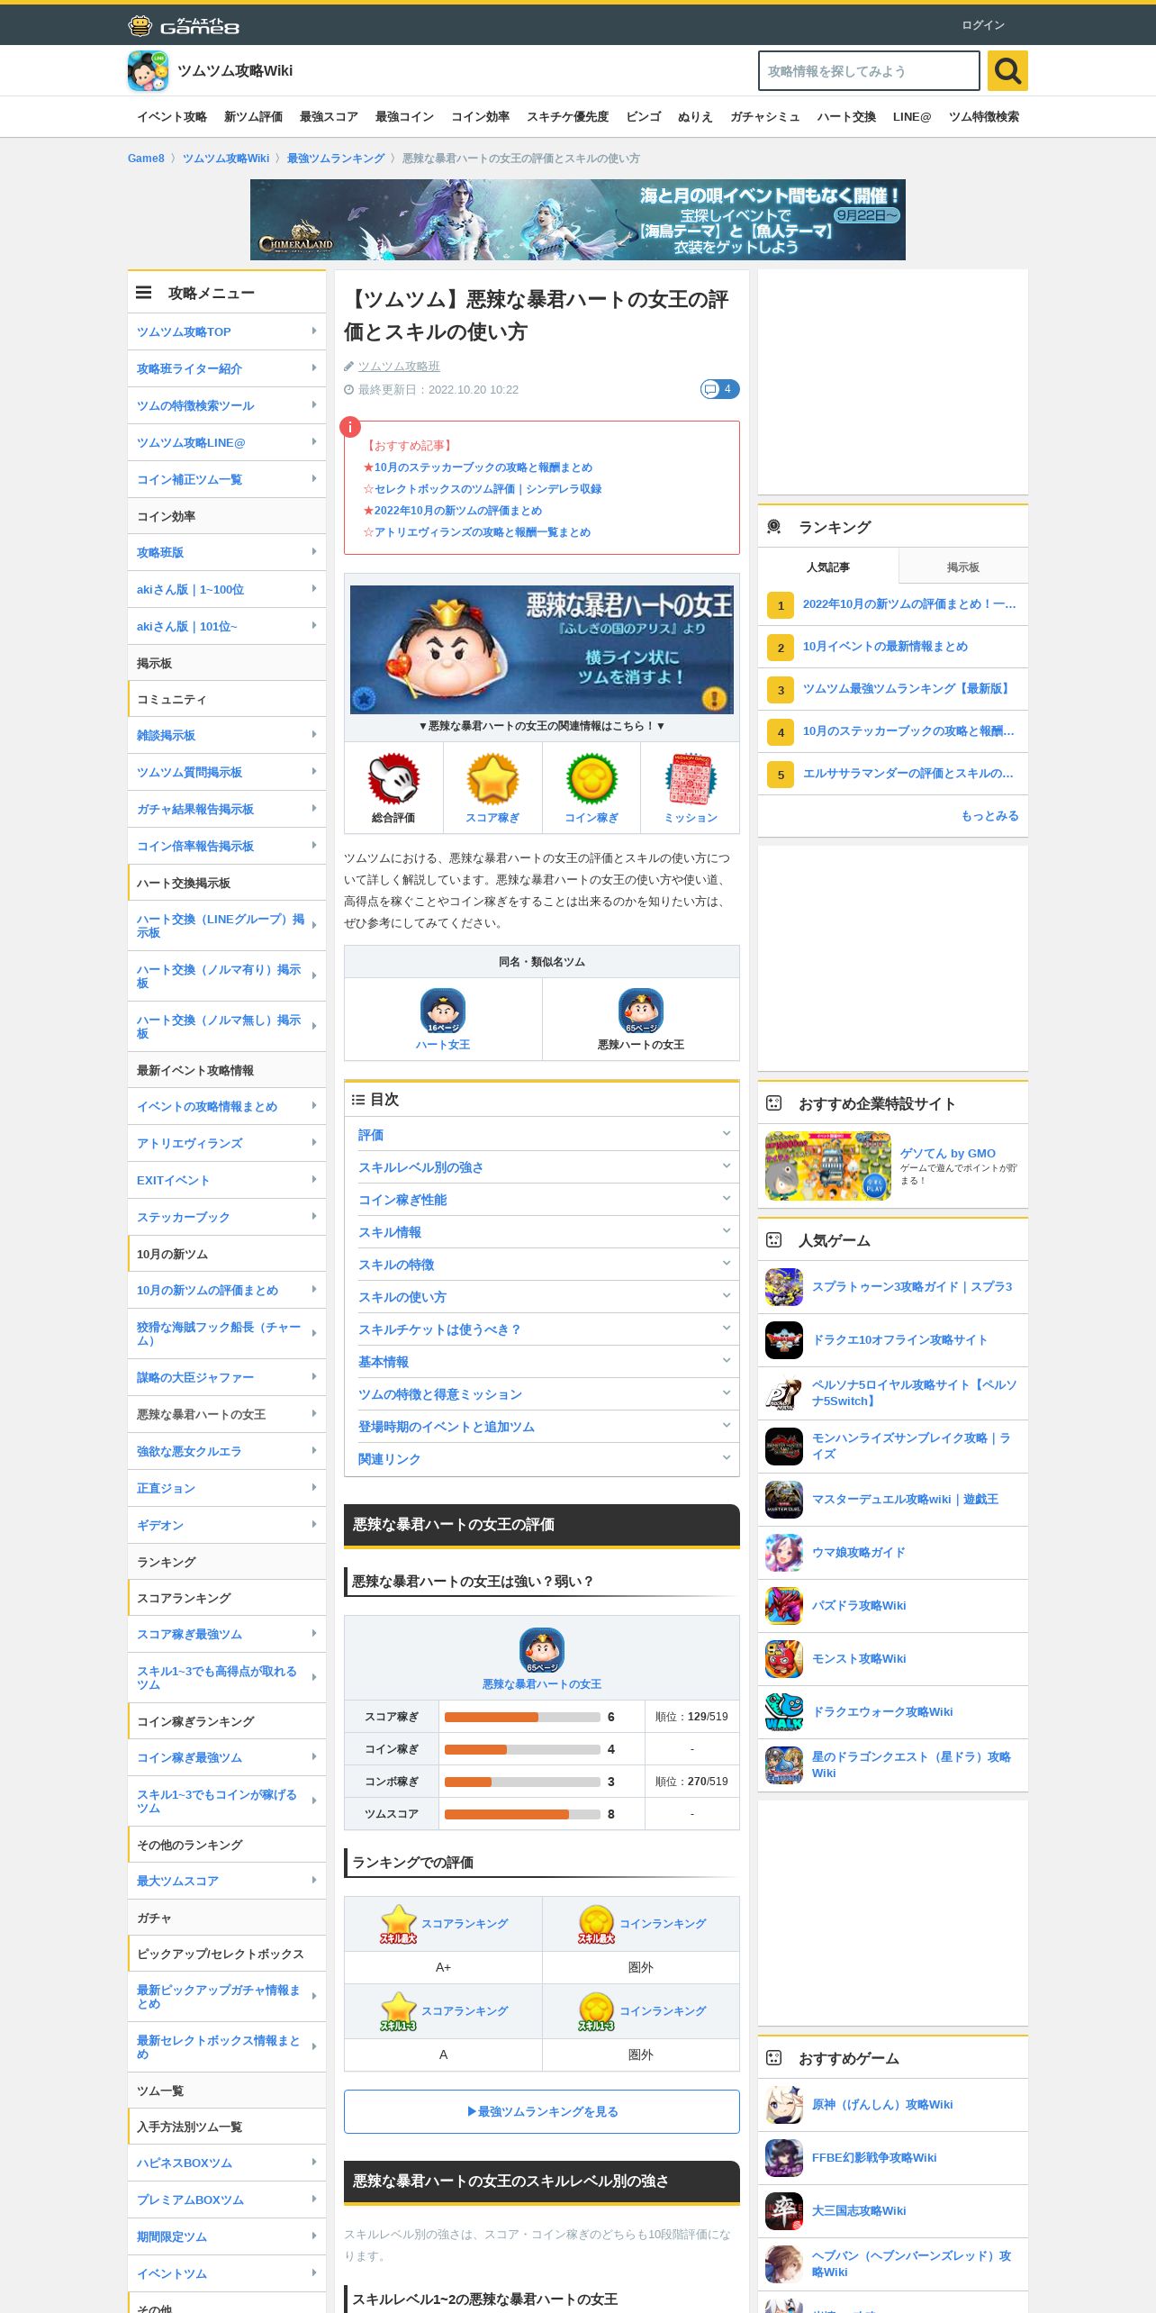Click the スコア稼ぎ rating bar

point(522,1717)
